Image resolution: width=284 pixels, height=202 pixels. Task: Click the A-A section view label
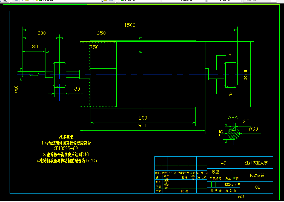(x=233, y=118)
